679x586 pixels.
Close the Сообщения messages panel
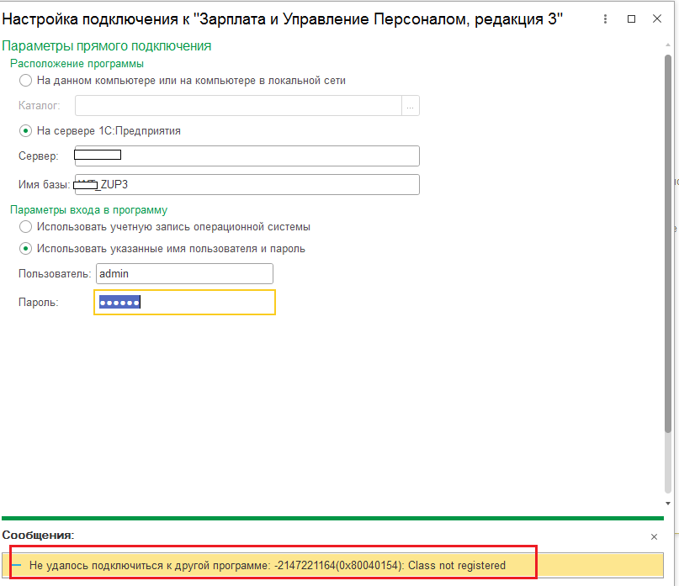[x=655, y=536]
